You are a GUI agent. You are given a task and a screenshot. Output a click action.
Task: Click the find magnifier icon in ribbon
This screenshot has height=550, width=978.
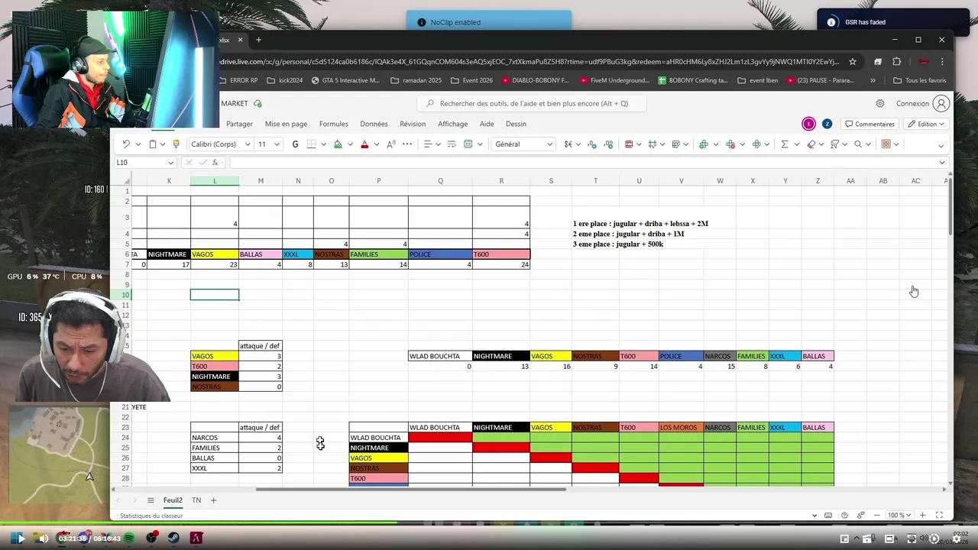(x=859, y=144)
